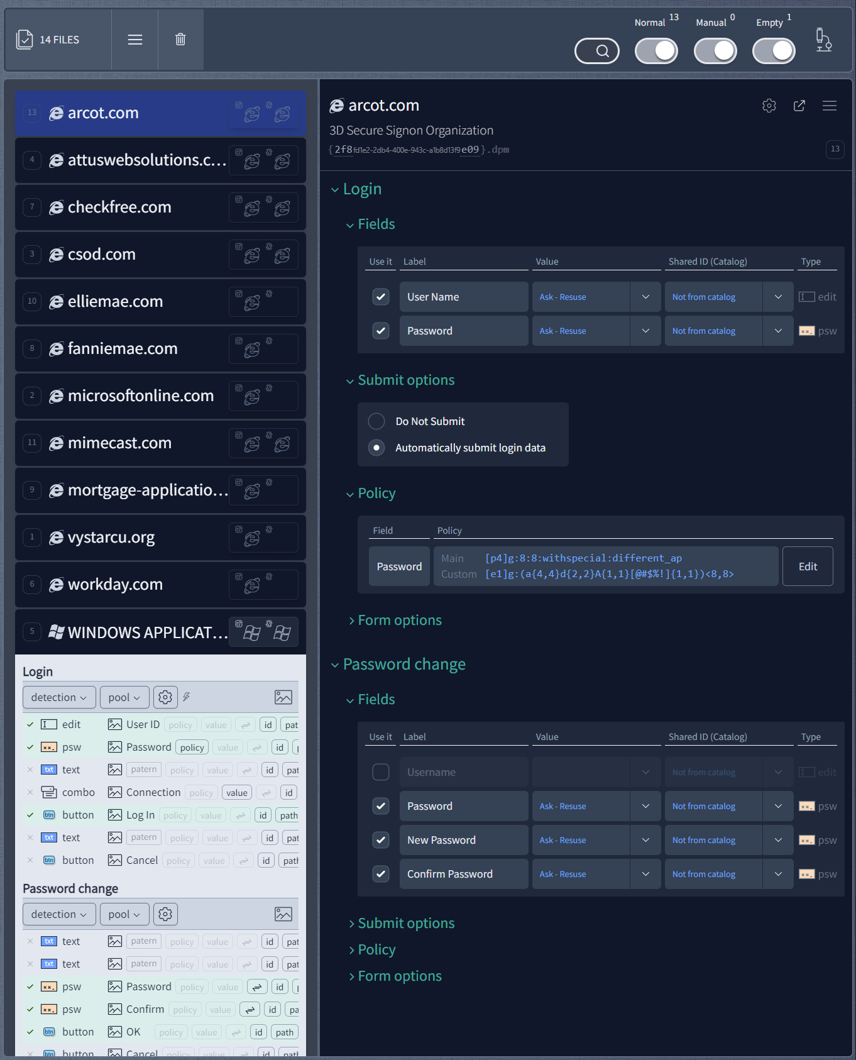Uncheck Use it for User Name field
The height and width of the screenshot is (1060, 856).
point(381,297)
